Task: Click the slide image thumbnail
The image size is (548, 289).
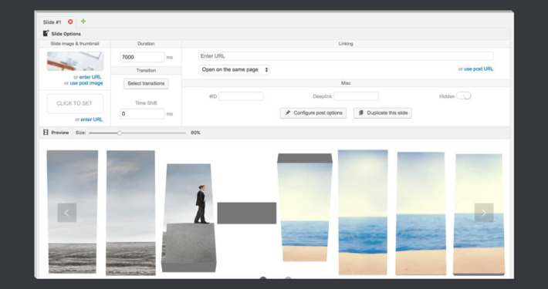Action: click(x=75, y=62)
